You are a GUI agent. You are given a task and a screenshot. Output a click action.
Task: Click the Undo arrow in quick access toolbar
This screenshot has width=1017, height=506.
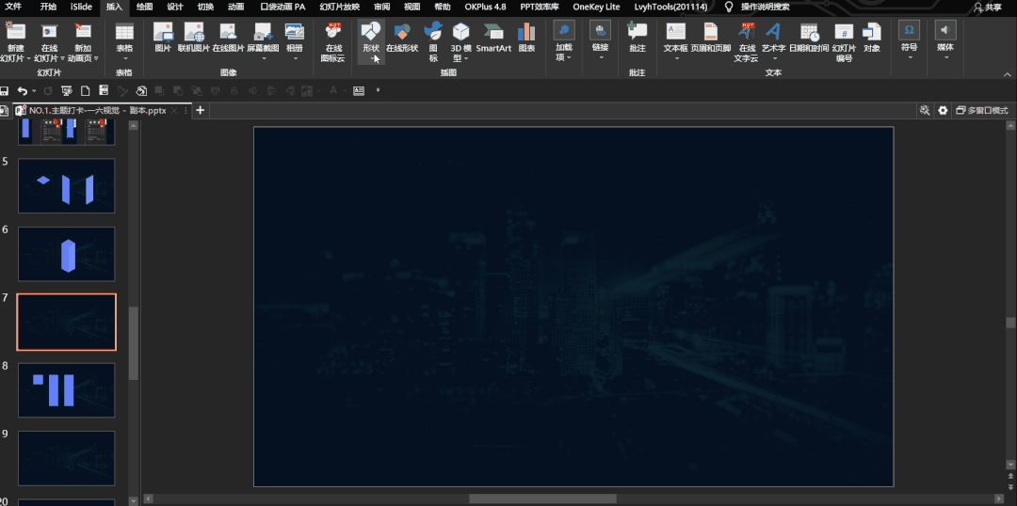[23, 90]
